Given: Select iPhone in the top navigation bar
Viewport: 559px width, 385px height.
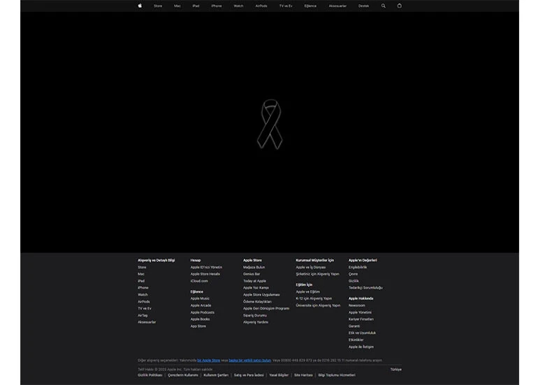Looking at the screenshot, I should click(217, 6).
